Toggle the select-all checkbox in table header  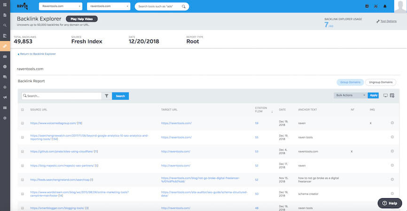23,109
